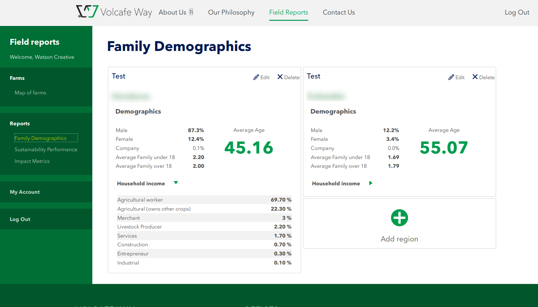Go to Our Philosophy page
Image resolution: width=538 pixels, height=307 pixels.
[231, 12]
